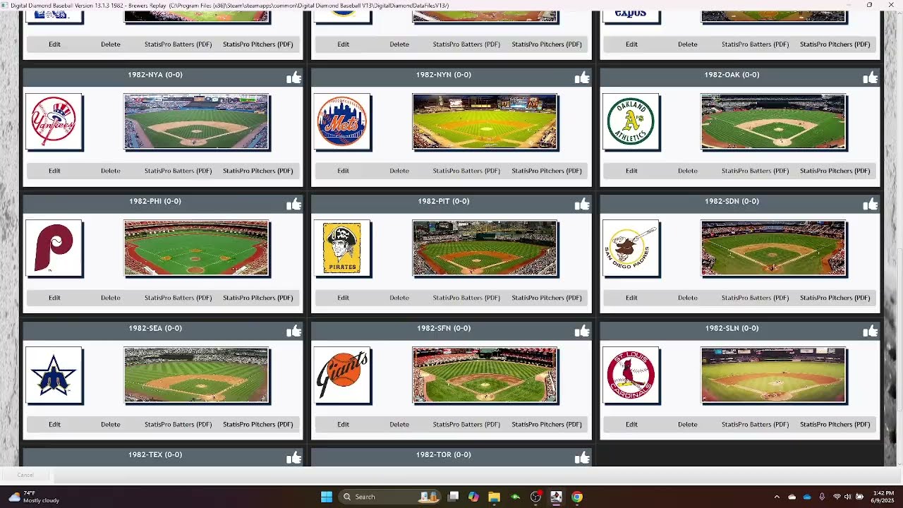Click the thumbs-up icon on 1982-SLN card
Screen dimensions: 903x508
coord(871,331)
